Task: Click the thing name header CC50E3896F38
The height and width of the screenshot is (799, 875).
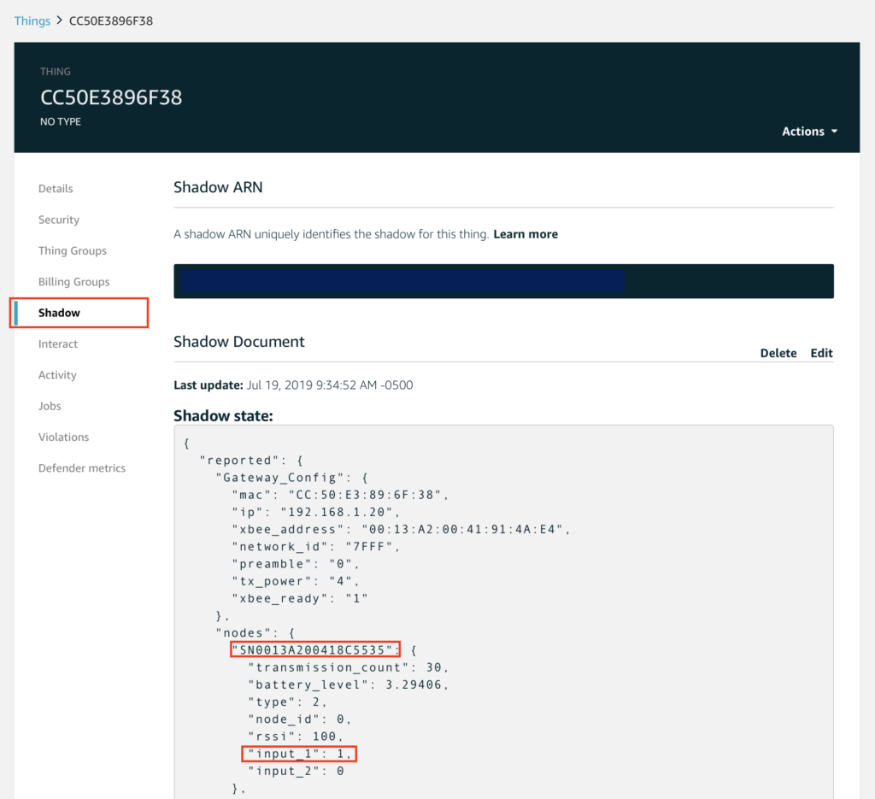Action: coord(111,97)
